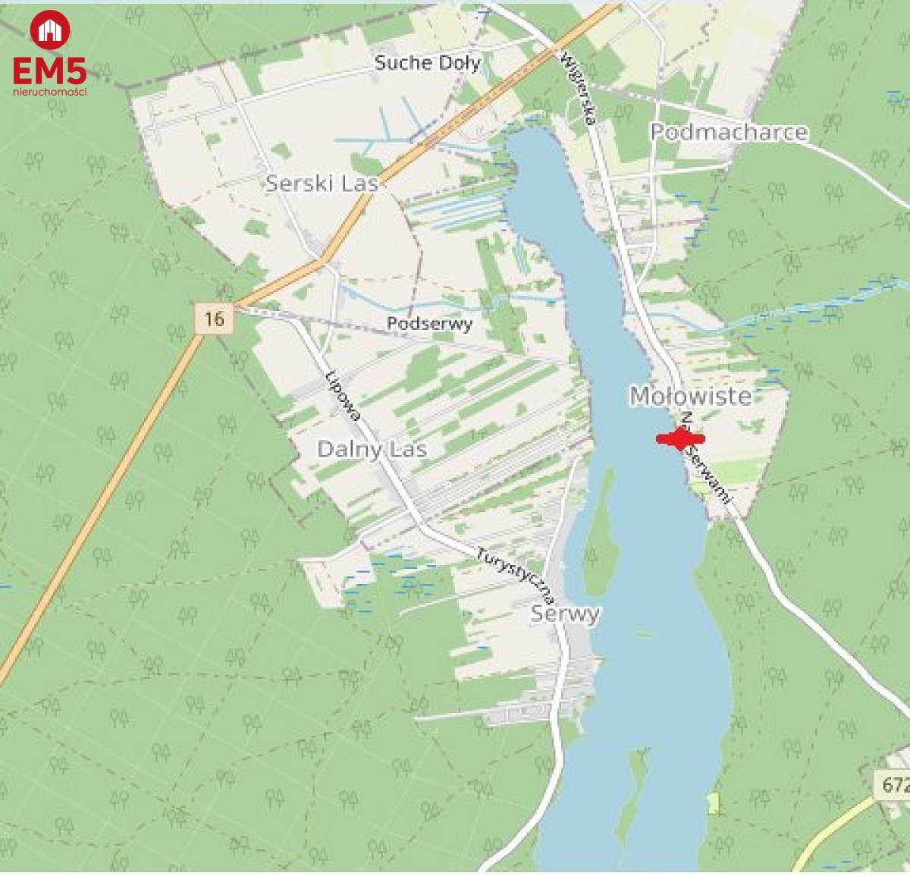Click the Serwy village label
This screenshot has width=910, height=876.
(566, 614)
